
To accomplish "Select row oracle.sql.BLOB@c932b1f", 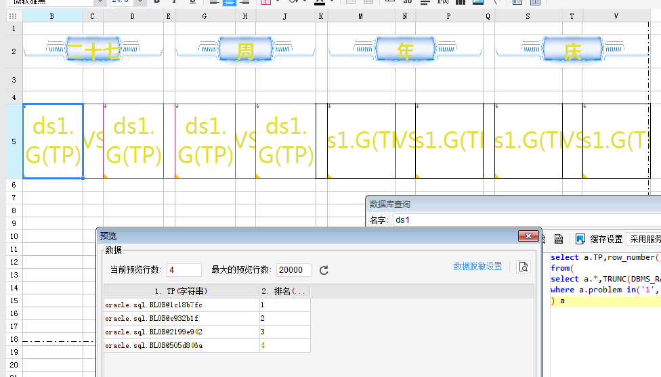I will coord(182,318).
